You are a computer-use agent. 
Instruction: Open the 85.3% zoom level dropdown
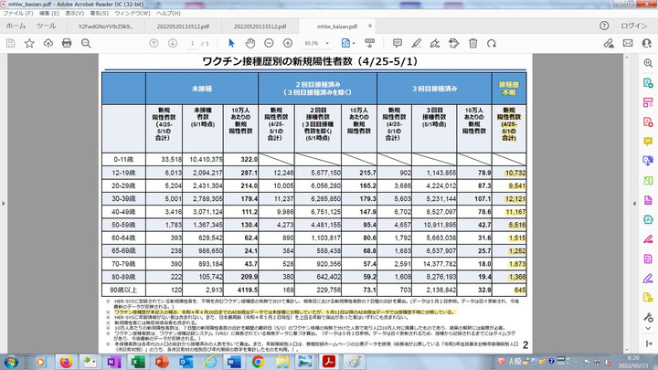point(316,43)
